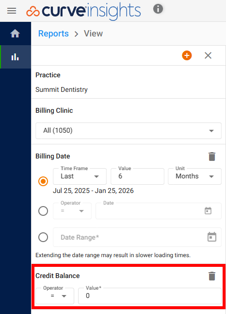Open the Time Frame Last dropdown
This screenshot has width=226, height=314.
(80, 176)
